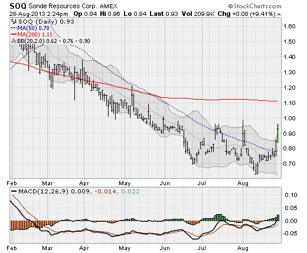Click the Jul label under the price chart
This screenshot has width=307, height=253.
click(x=202, y=183)
